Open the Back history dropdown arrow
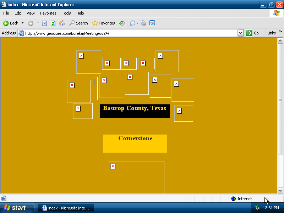Screen dimensions: 284x213 pyautogui.click(x=22, y=23)
